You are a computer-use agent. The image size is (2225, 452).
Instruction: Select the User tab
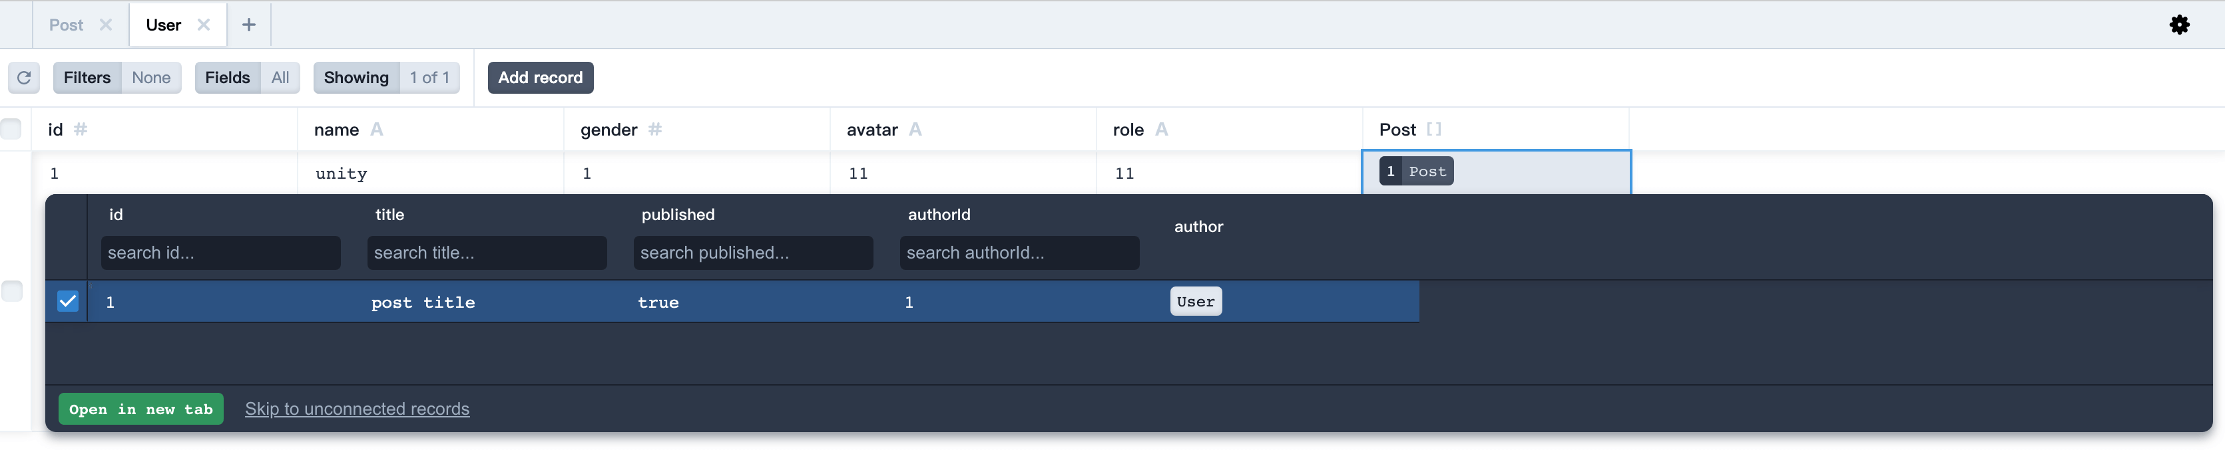pyautogui.click(x=163, y=25)
